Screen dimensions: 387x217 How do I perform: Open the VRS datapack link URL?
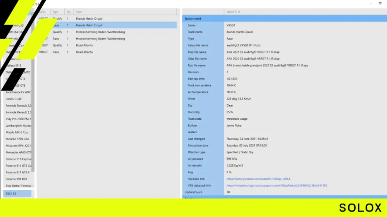click(x=277, y=185)
